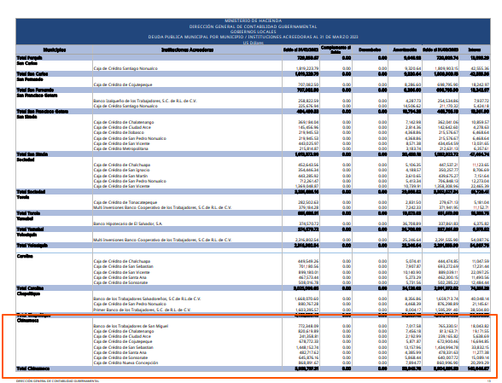Select 'Banco de los Trabajadores de San Miguel' row

click(131, 327)
